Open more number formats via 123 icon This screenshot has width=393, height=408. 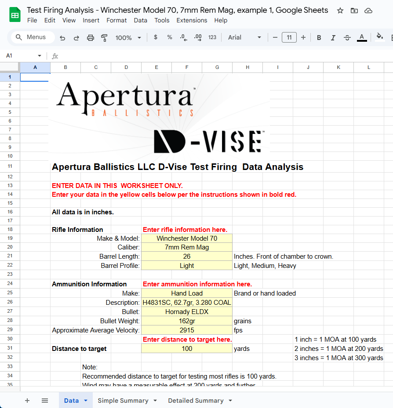tap(212, 37)
